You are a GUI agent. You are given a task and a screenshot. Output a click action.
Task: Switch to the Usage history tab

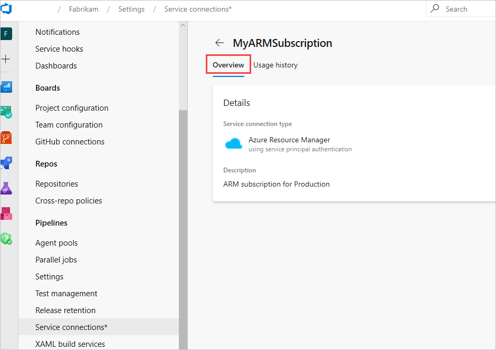click(x=275, y=65)
